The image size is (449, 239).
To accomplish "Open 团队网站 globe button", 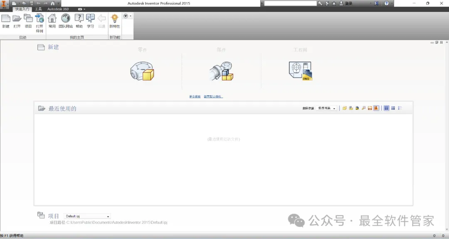I will pyautogui.click(x=66, y=21).
